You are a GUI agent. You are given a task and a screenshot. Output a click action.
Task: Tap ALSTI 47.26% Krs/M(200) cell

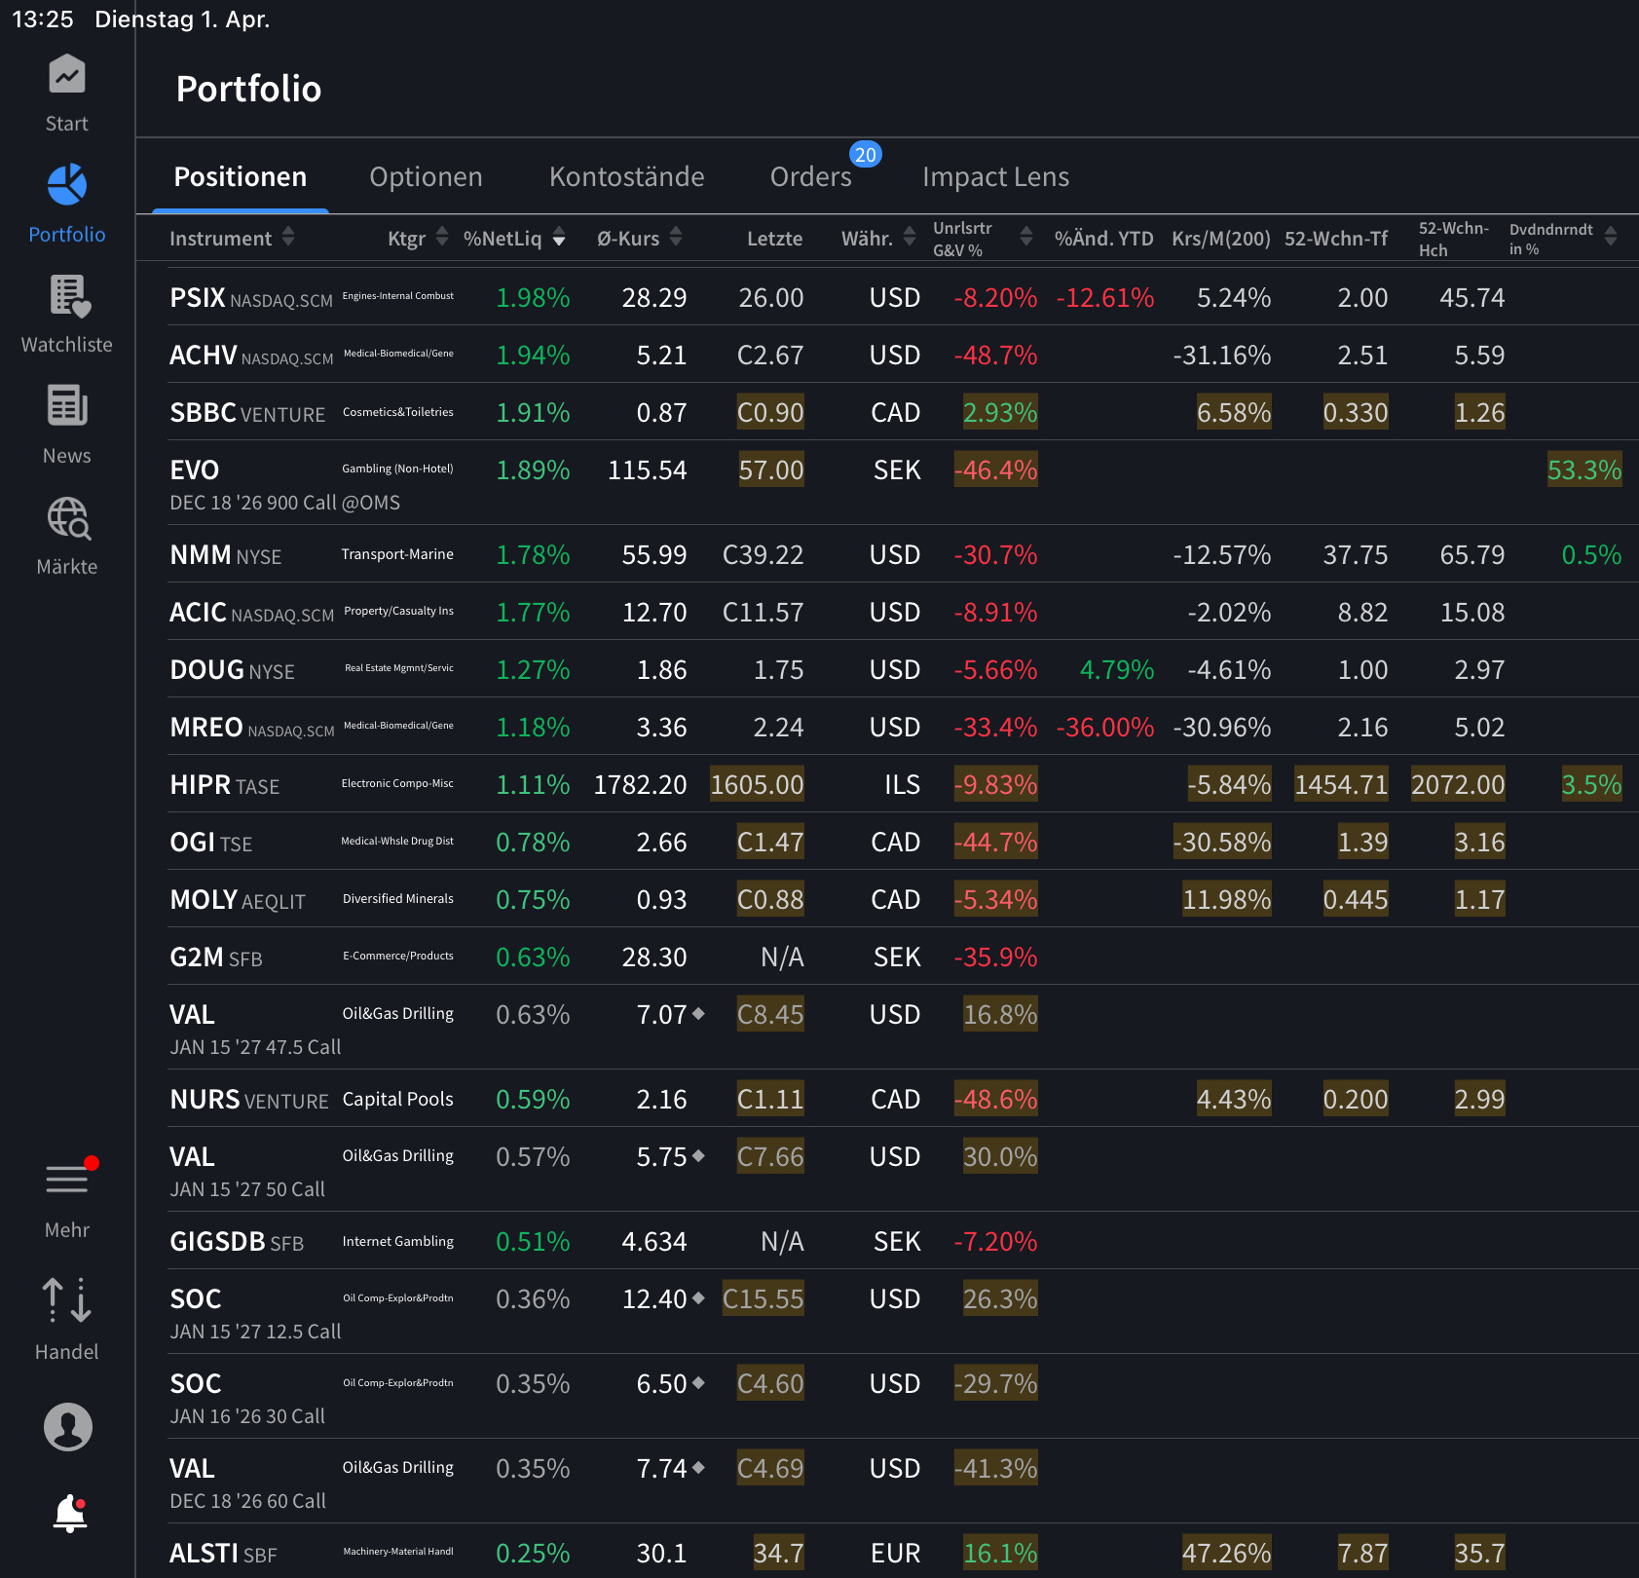coord(1226,1553)
